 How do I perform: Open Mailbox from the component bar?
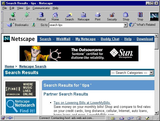click(122, 118)
